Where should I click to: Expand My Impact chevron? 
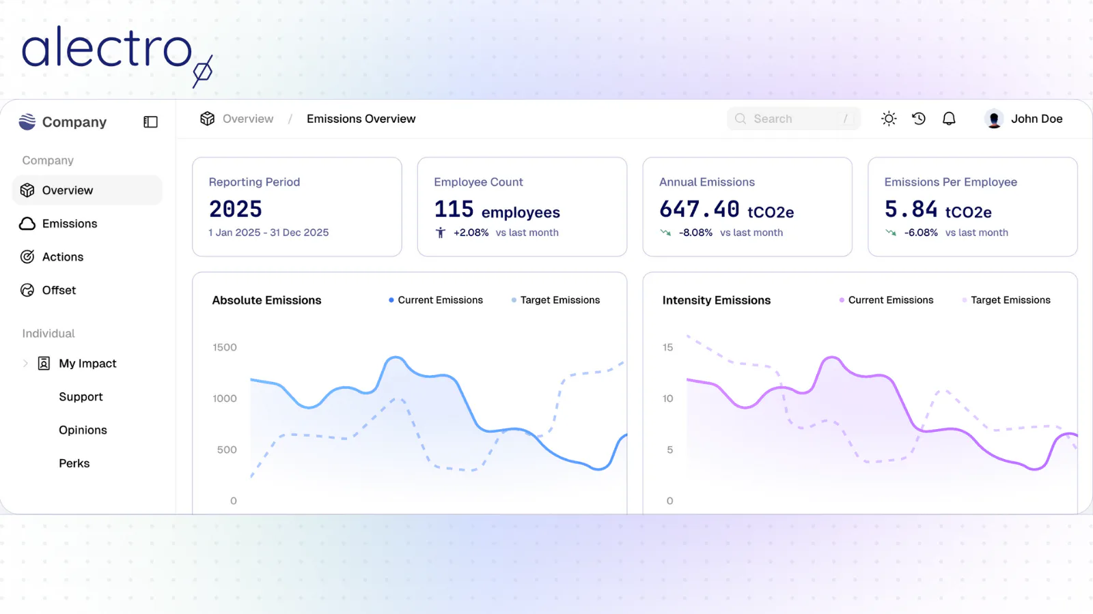click(25, 364)
